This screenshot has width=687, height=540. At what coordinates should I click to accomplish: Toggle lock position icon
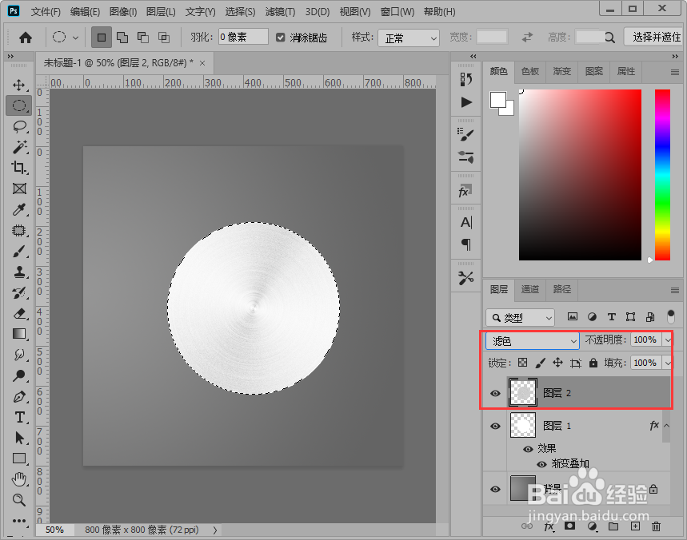point(557,363)
